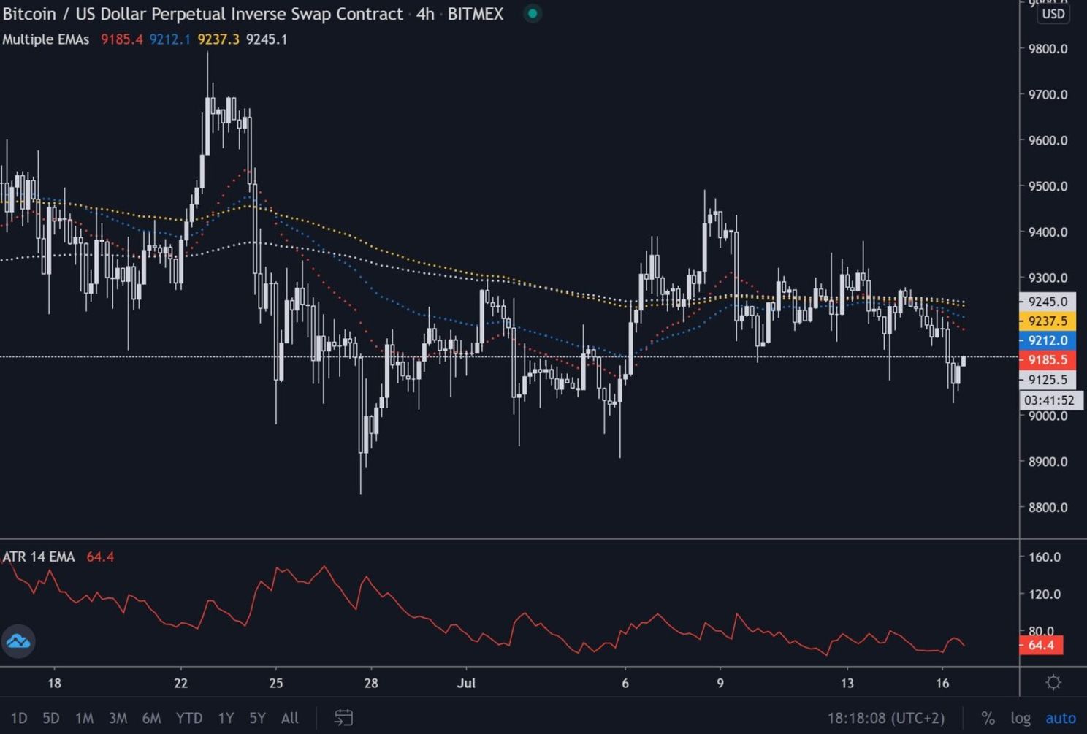Click the red ATR 64.4 scale label
1087x734 pixels.
coord(1041,645)
